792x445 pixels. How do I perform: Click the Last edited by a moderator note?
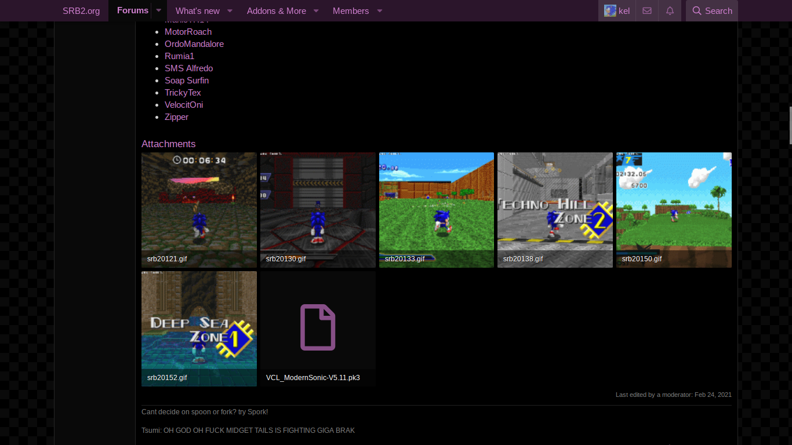point(674,395)
